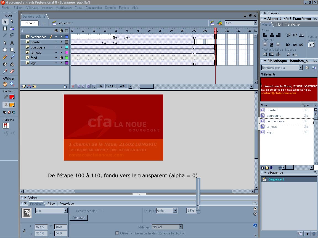Open the stroke color swatch
This screenshot has height=238, width=318.
[x=12, y=97]
